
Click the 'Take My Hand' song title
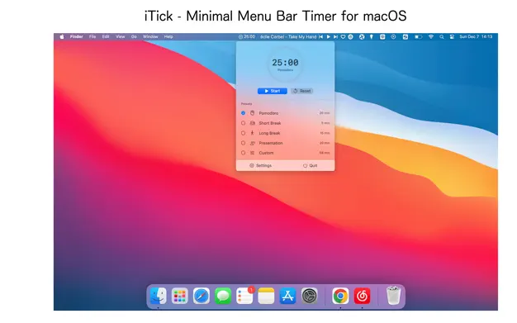click(x=302, y=36)
